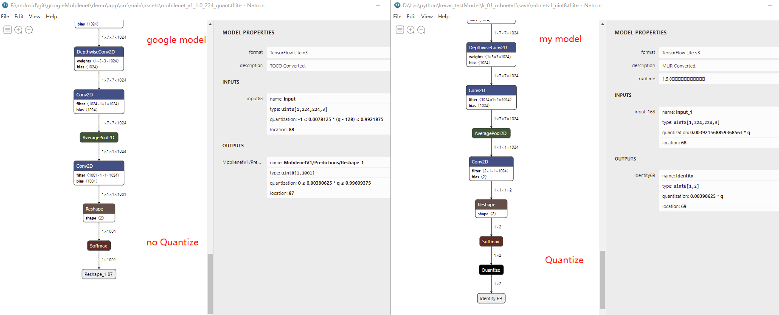
Task: Select the DepthwiseConv2D node in left graph
Action: click(x=98, y=52)
